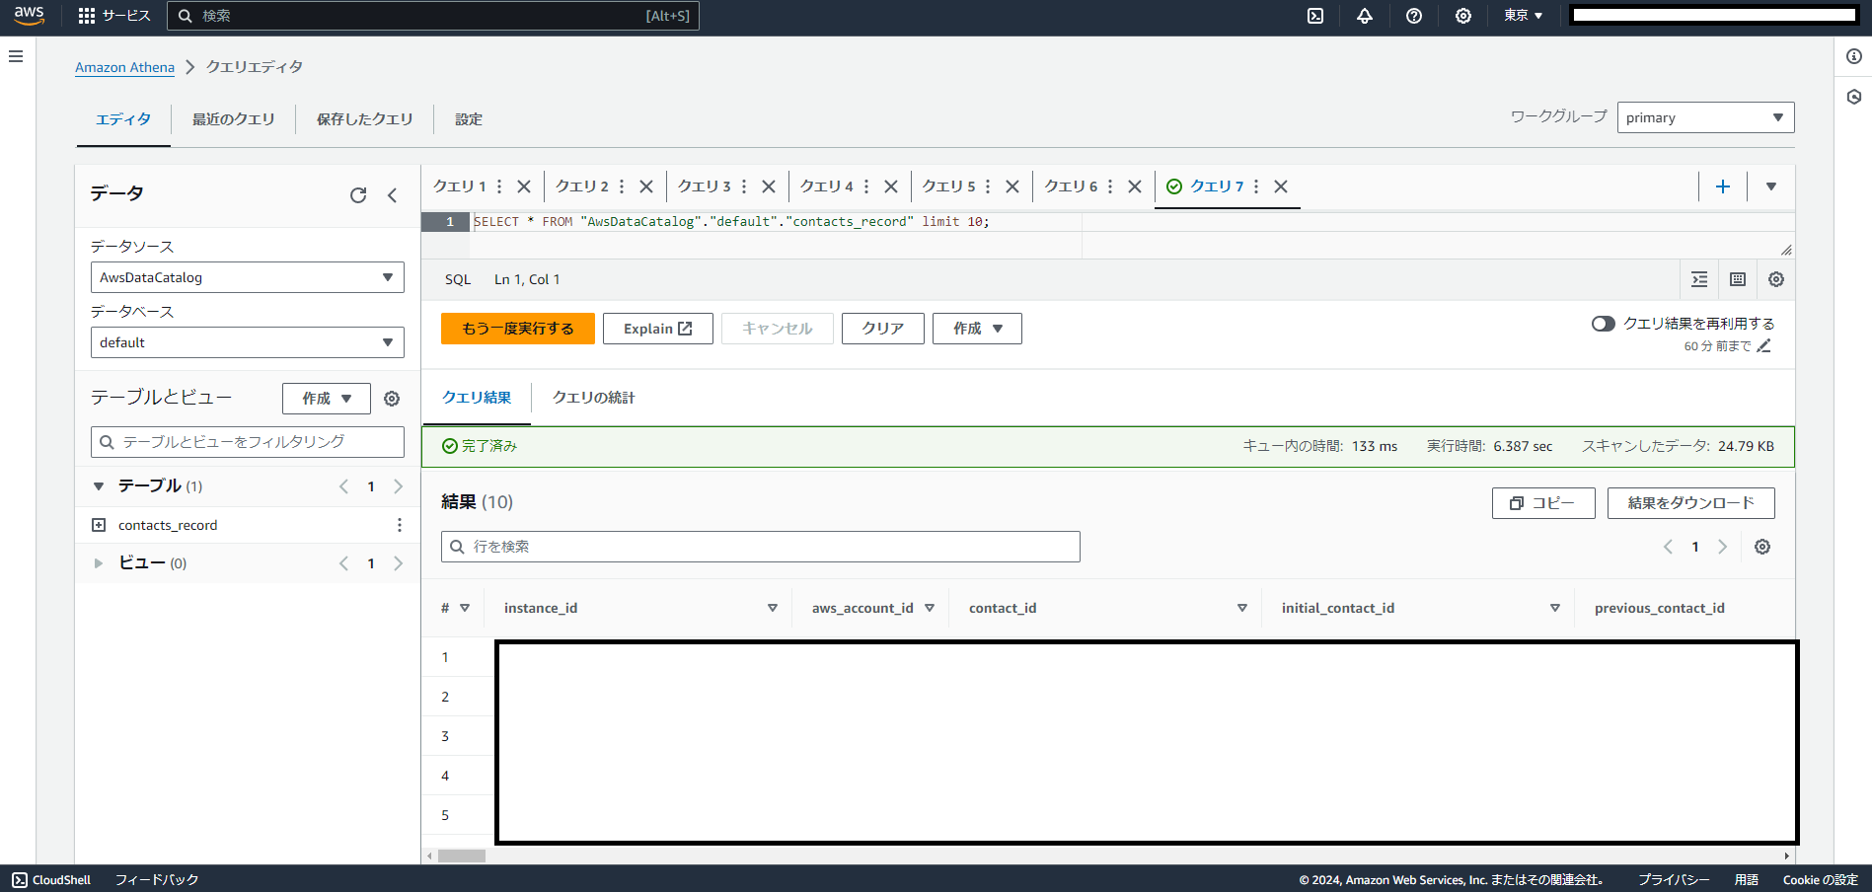Open the query tabs dropdown arrow

[1771, 186]
